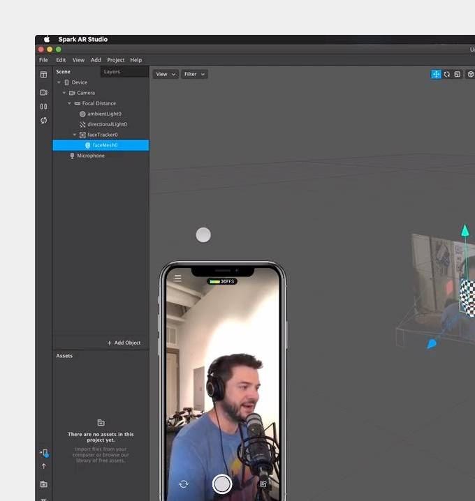
Task: Click the 3D cube toolbar icon
Action: pos(471,74)
